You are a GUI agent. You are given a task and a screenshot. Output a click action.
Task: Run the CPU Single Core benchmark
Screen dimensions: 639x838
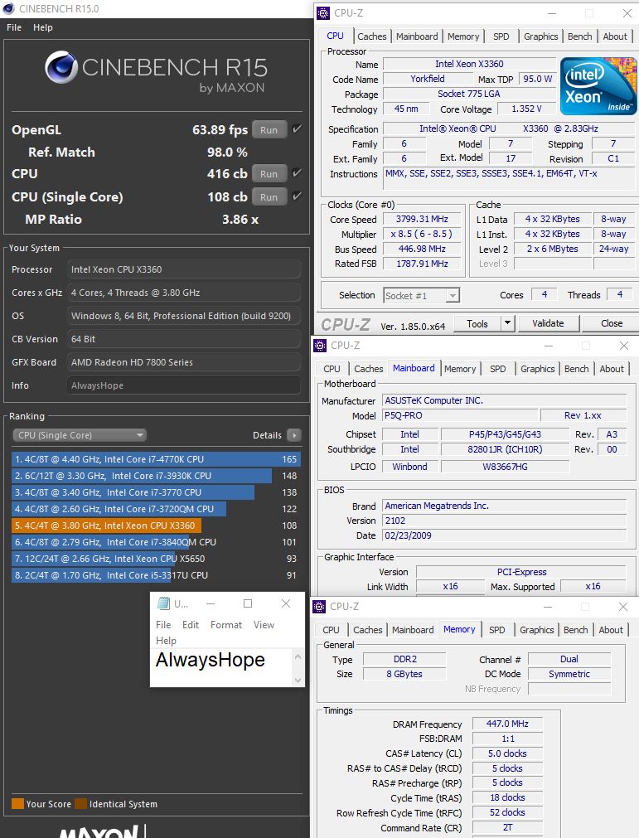coord(269,196)
